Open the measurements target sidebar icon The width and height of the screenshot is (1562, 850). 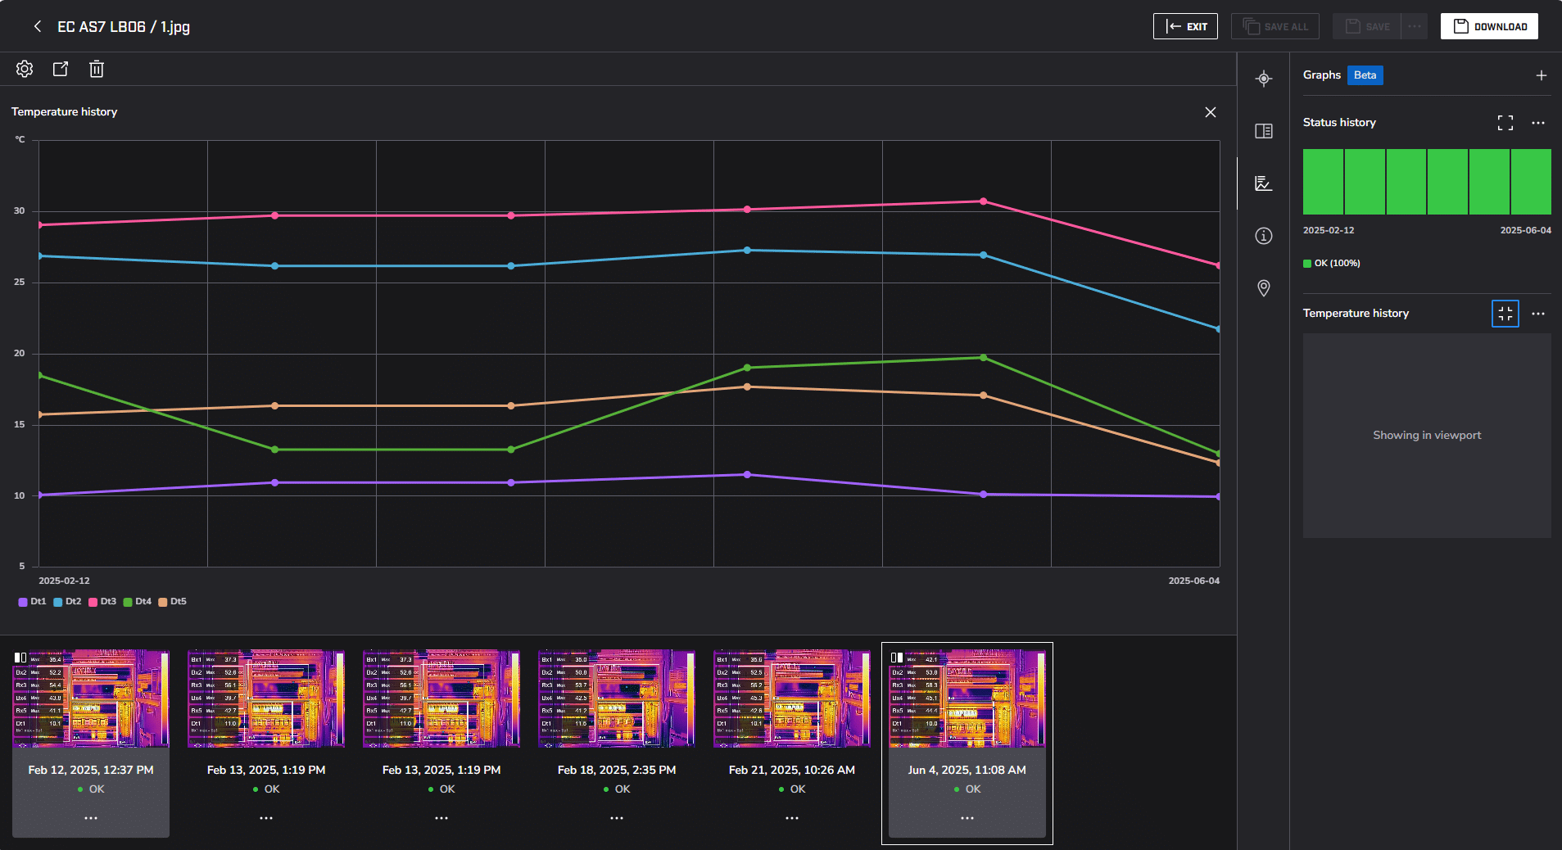(1263, 79)
